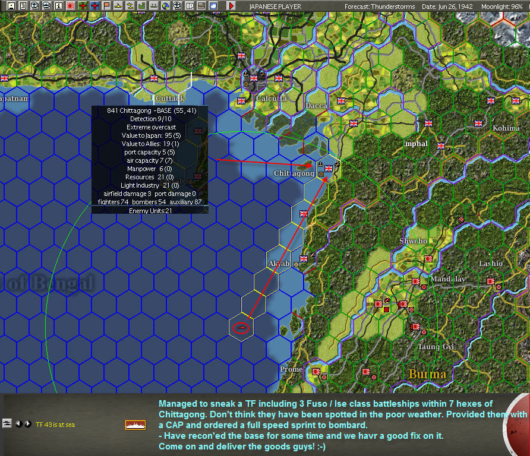Select the Japanese flag at Prome
530x456 pixels.
(x=316, y=372)
